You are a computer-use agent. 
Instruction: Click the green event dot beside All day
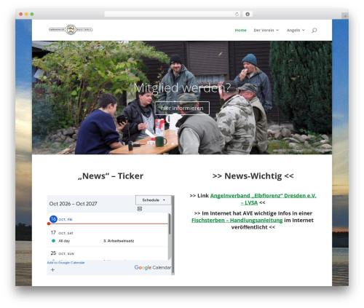(x=53, y=241)
